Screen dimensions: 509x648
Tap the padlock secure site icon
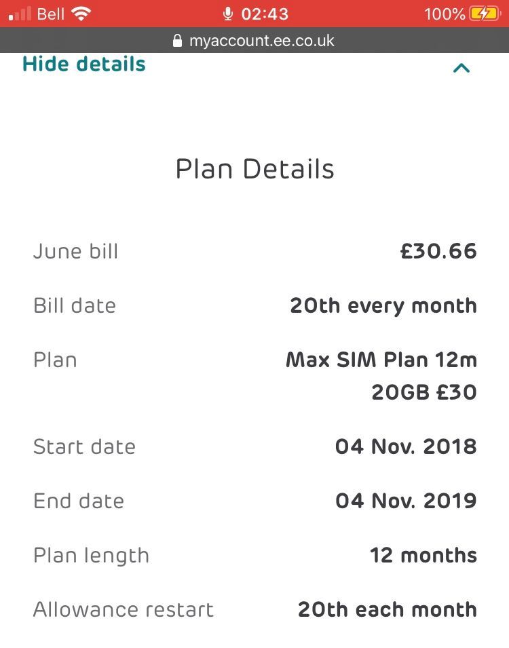pos(178,41)
